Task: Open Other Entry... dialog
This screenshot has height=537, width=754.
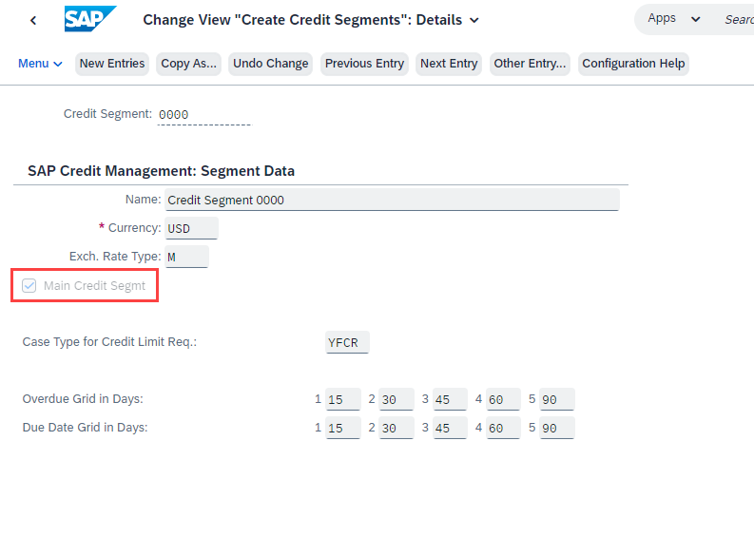Action: point(530,64)
